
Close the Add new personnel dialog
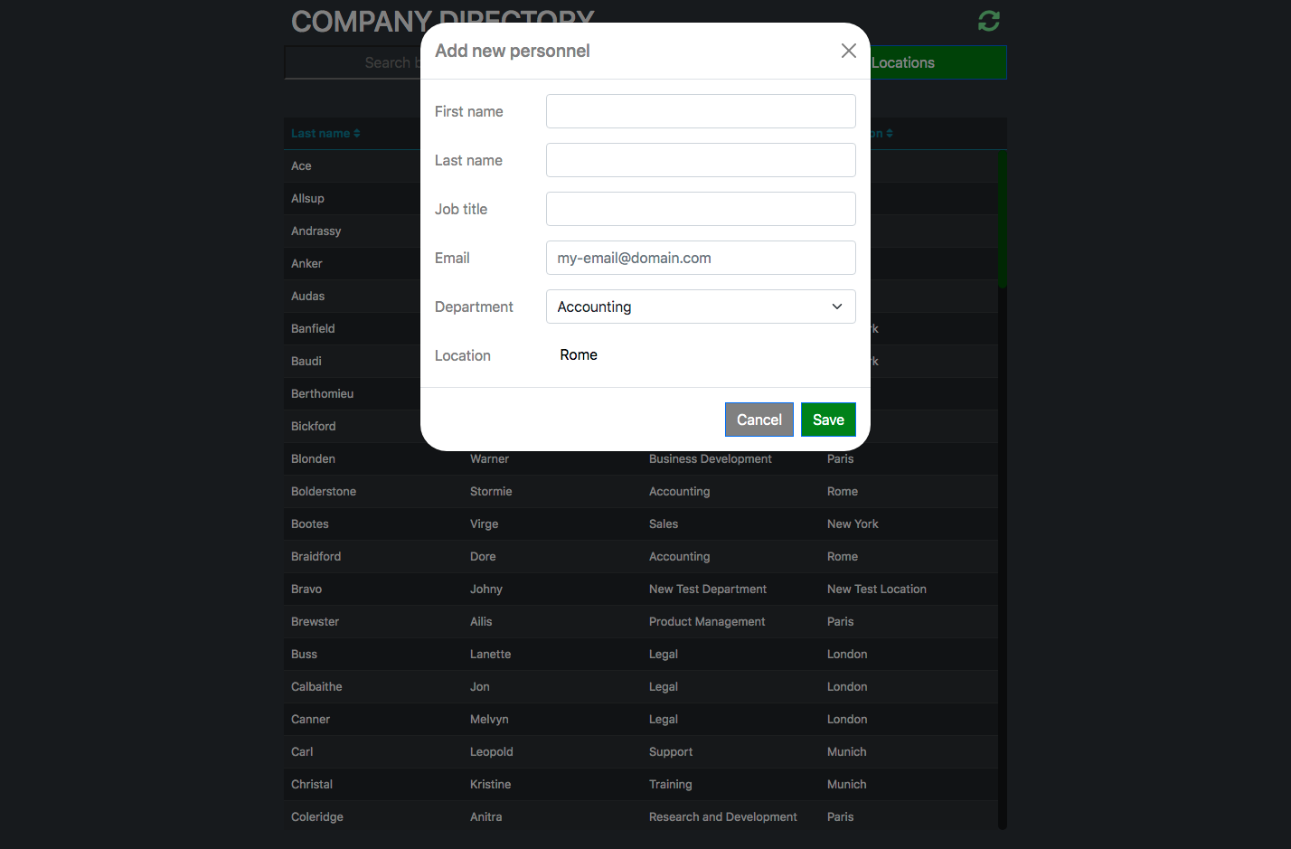[x=848, y=51]
